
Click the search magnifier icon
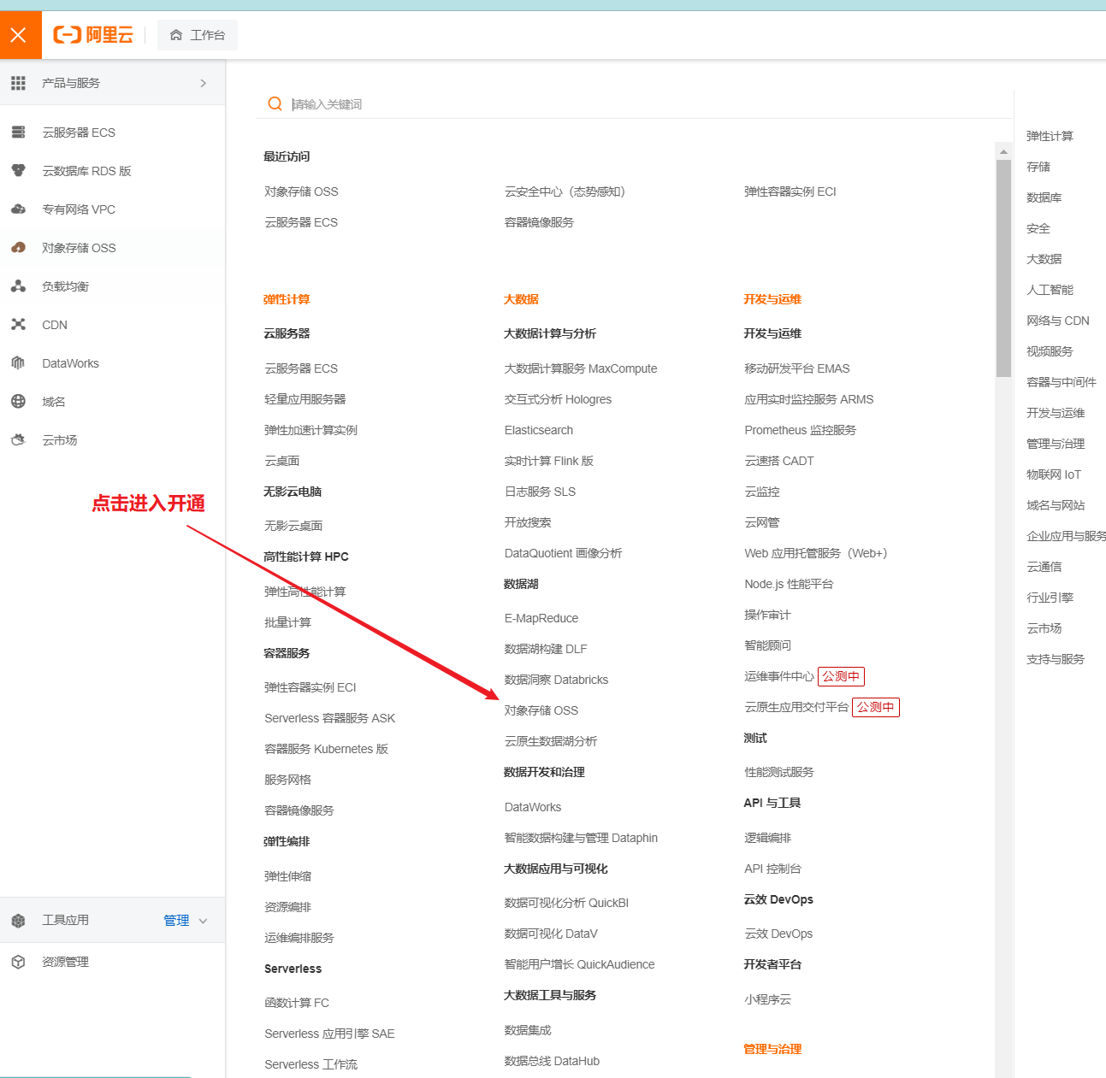(x=275, y=103)
